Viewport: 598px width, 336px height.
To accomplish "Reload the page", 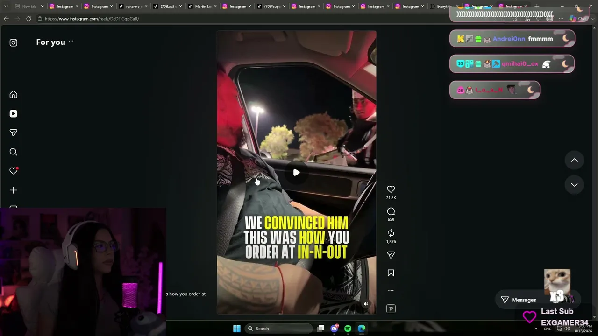I will 28,19.
